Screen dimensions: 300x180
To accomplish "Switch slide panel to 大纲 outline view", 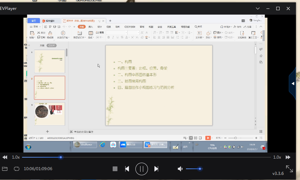I will pyautogui.click(x=42, y=46).
